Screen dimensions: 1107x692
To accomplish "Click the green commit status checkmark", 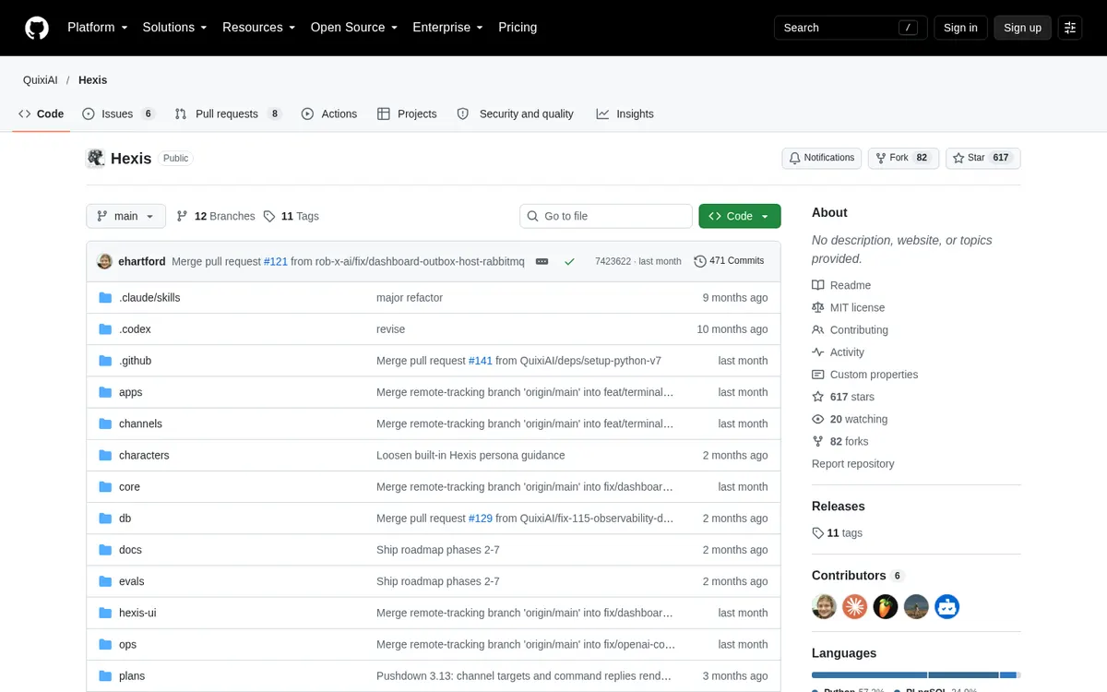I will pyautogui.click(x=569, y=261).
